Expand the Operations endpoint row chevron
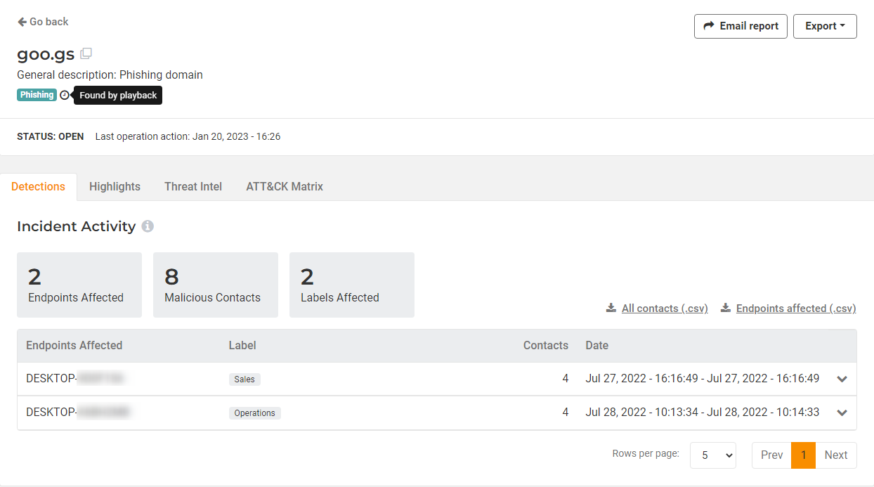The width and height of the screenshot is (874, 487). click(x=842, y=413)
